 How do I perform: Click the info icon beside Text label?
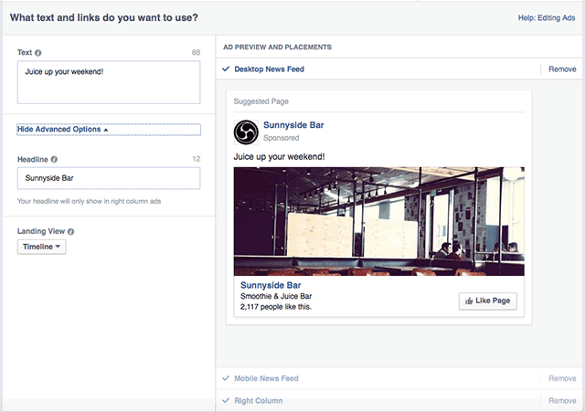point(38,53)
